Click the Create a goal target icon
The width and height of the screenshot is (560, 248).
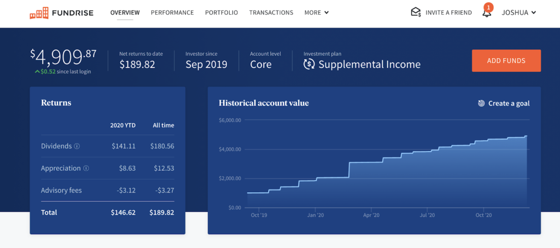(481, 103)
